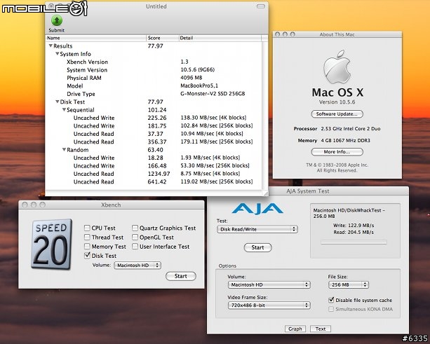Image resolution: width=430 pixels, height=344 pixels.
Task: Click the toolbar toggle pill in Untitled window
Action: (x=260, y=6)
